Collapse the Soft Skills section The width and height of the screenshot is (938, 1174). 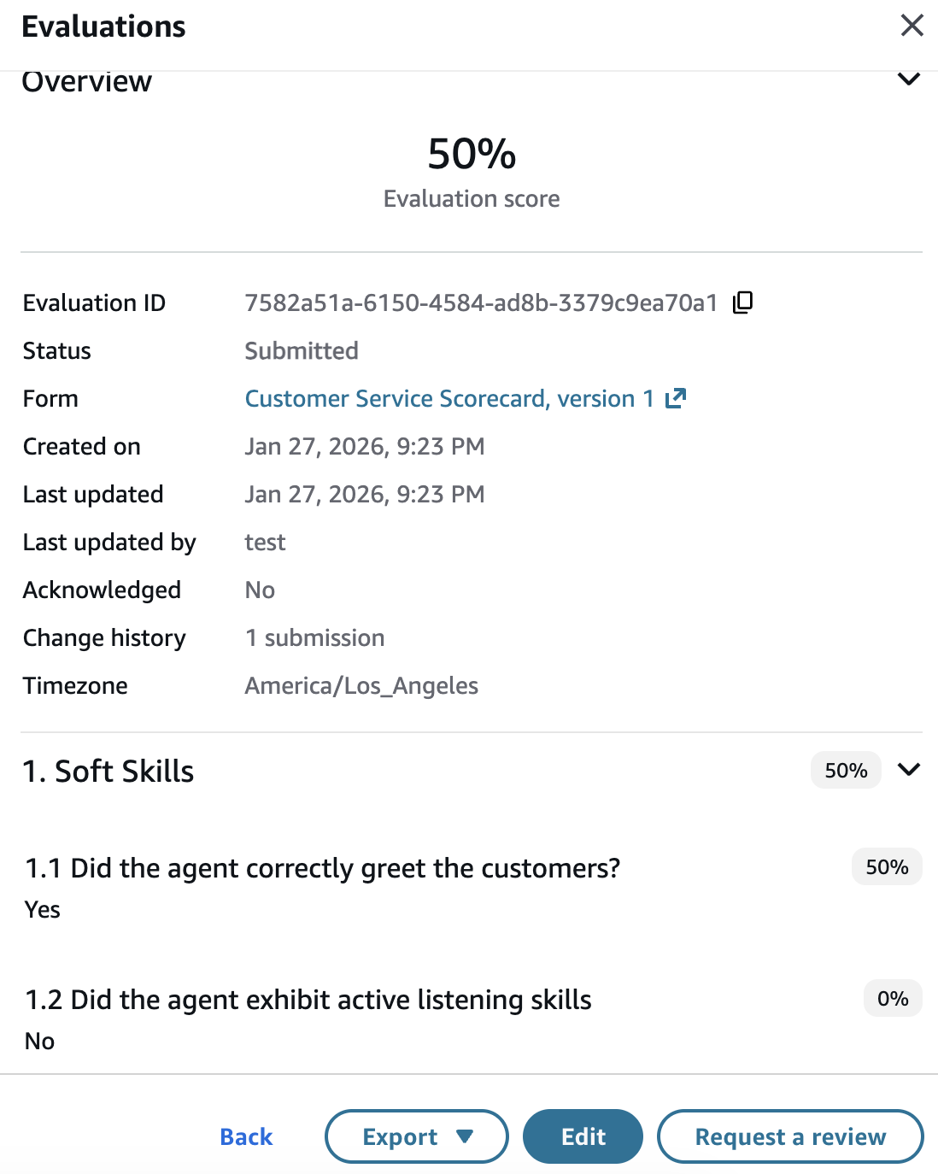point(909,770)
